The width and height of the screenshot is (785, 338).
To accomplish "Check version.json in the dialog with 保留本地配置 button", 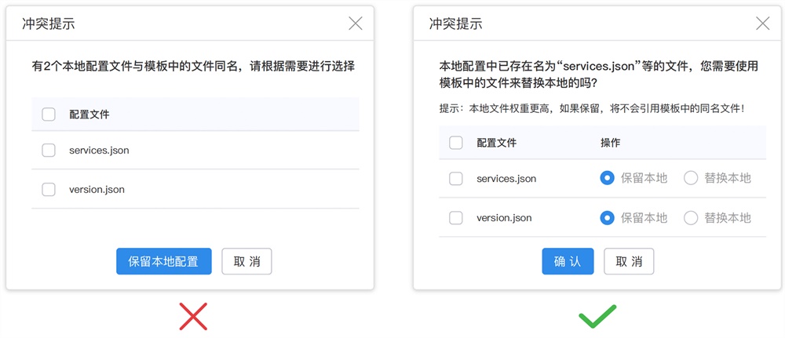I will (x=49, y=190).
